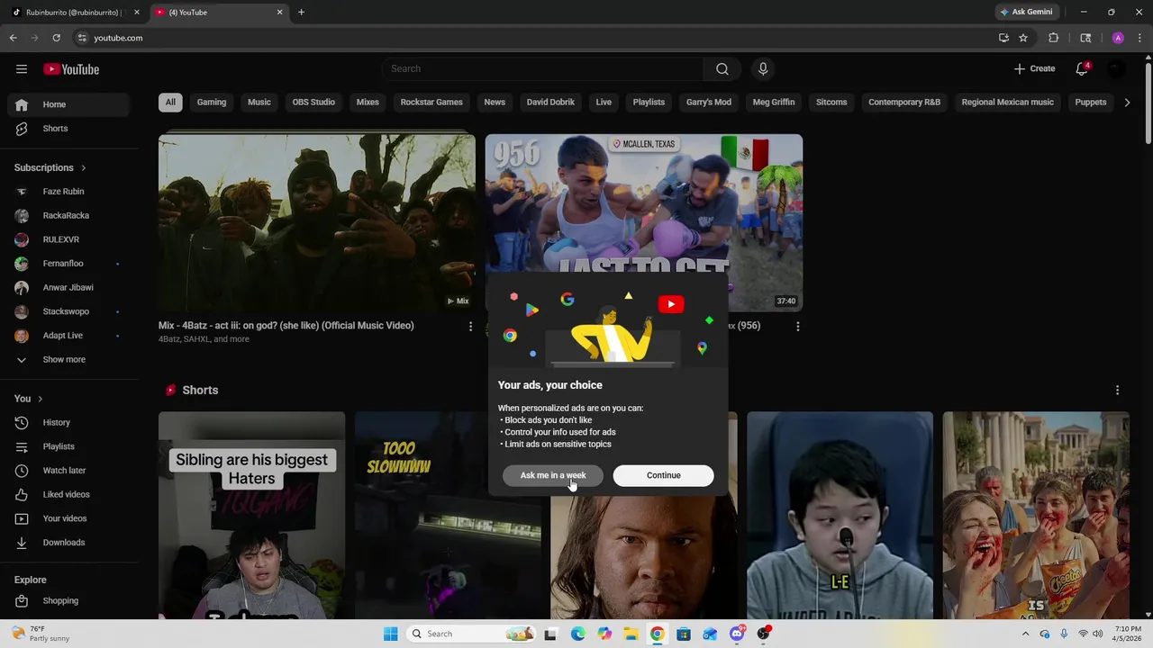This screenshot has height=648, width=1153.
Task: Start voice search with microphone icon
Action: (763, 69)
